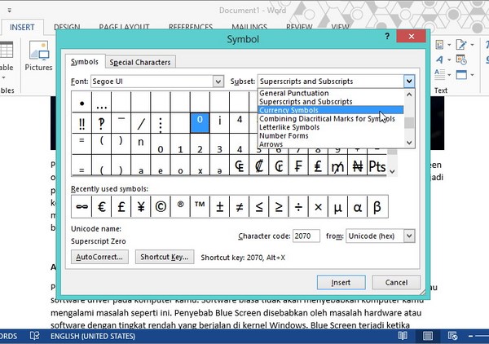Screen dimensions: 489x344
Task: Click the symbol grid scroll down arrow
Action: click(392, 171)
